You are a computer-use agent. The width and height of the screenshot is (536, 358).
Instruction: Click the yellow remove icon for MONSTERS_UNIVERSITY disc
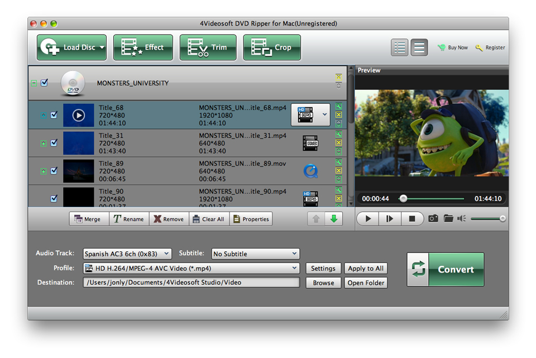click(x=338, y=77)
